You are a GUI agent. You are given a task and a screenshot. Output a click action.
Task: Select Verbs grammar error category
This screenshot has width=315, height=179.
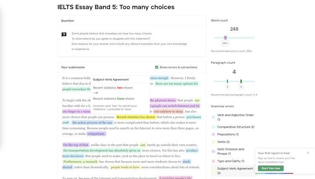[x=223, y=142]
